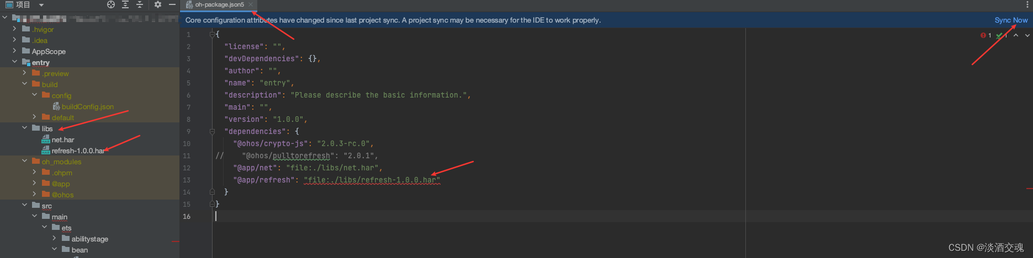
Task: Click the red error stripe in the scrollbar
Action: point(1030,189)
